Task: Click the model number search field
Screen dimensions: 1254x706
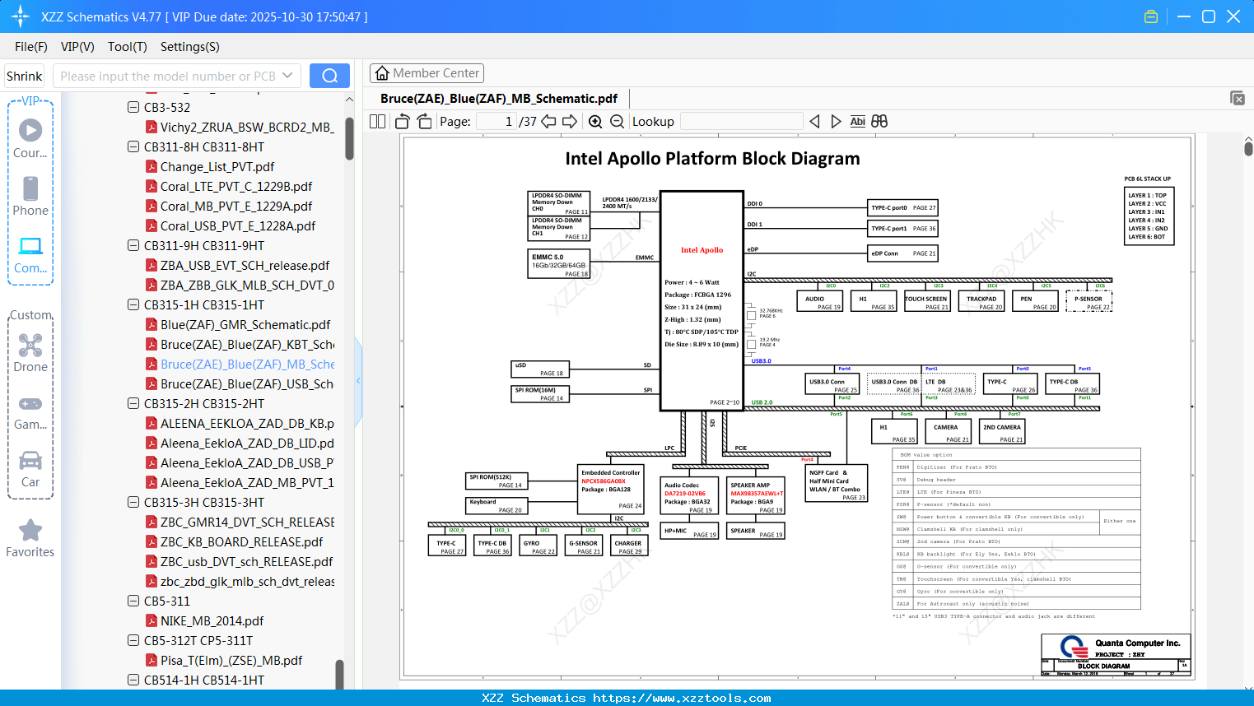Action: (x=167, y=76)
